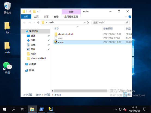151x113 pixels.
Task: Show hidden system tray icons
Action: (116, 109)
